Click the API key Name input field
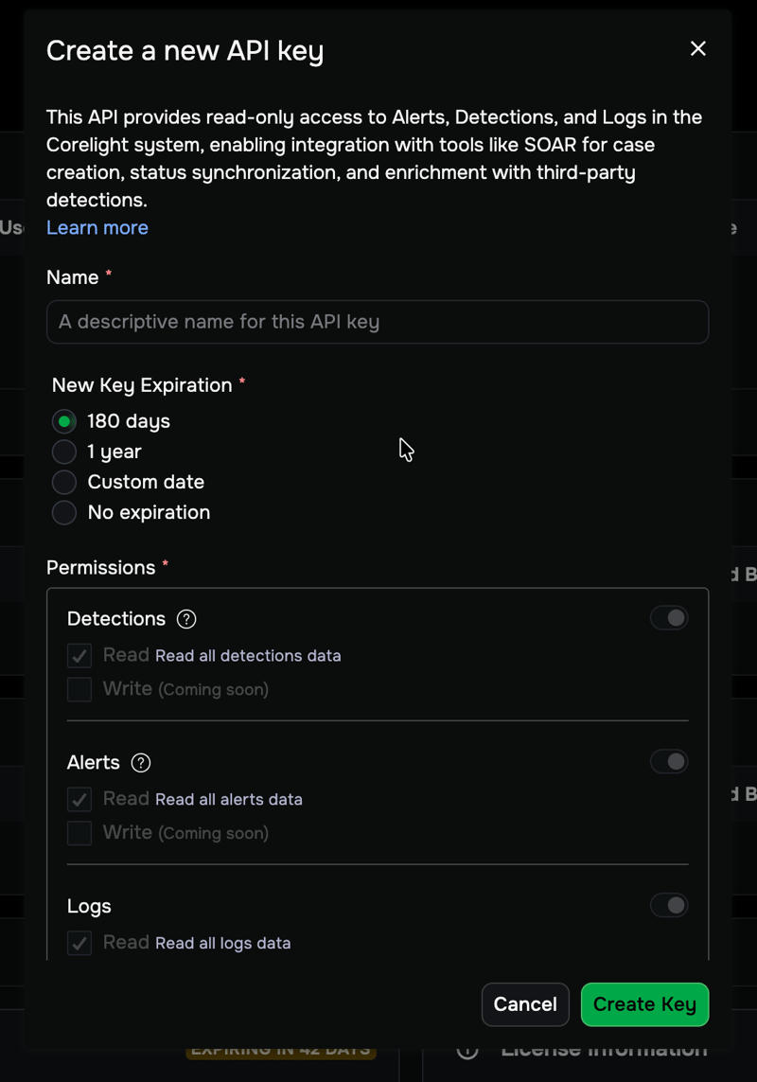Screen dimensions: 757x1082 [377, 322]
